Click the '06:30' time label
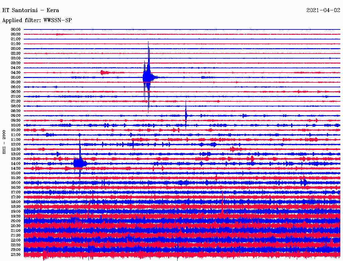 15,92
